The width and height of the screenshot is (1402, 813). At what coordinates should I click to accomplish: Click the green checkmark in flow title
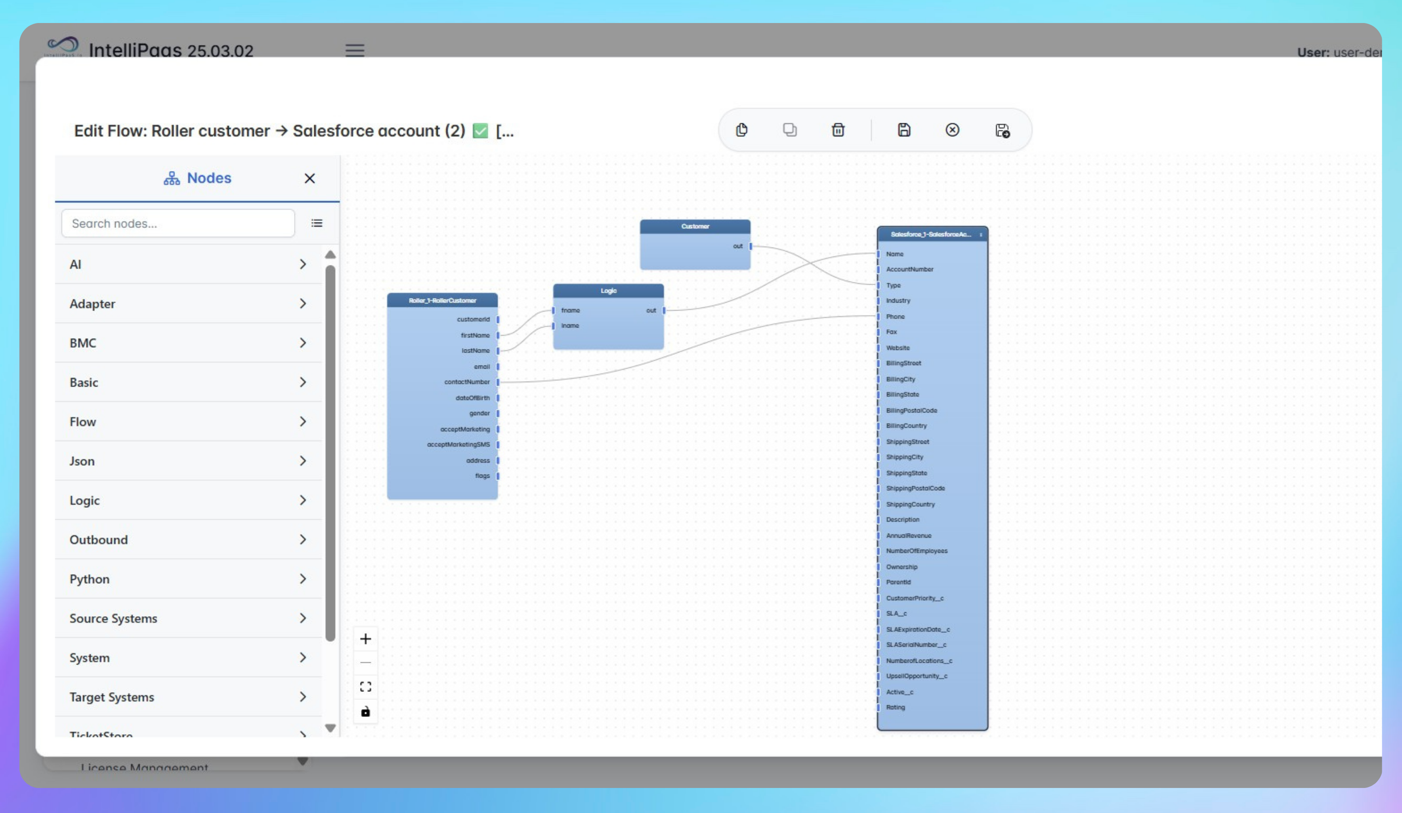[480, 131]
